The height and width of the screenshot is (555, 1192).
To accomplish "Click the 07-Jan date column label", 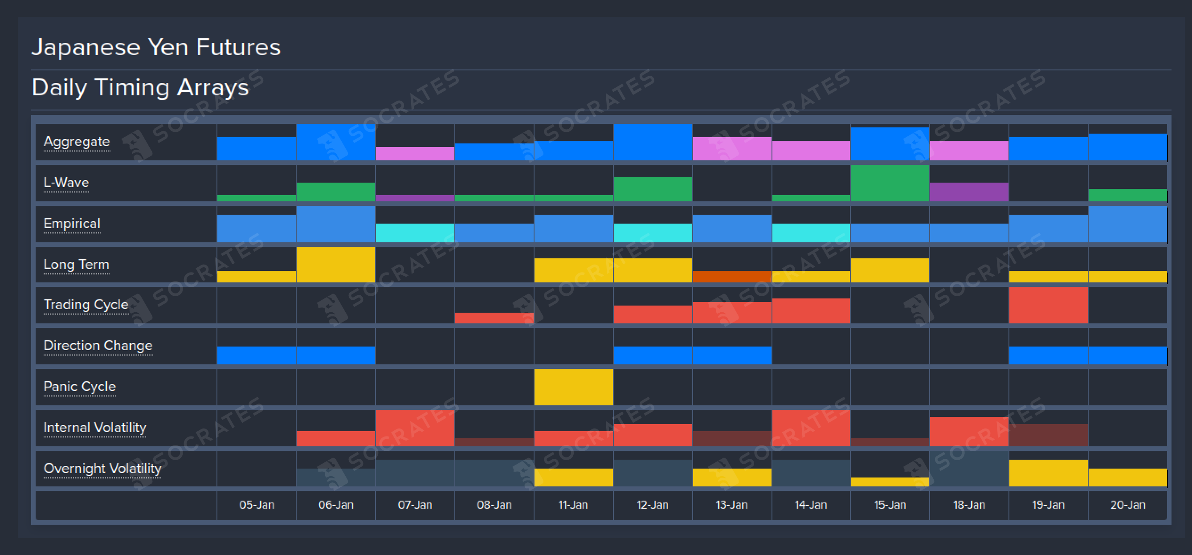I will pyautogui.click(x=415, y=505).
